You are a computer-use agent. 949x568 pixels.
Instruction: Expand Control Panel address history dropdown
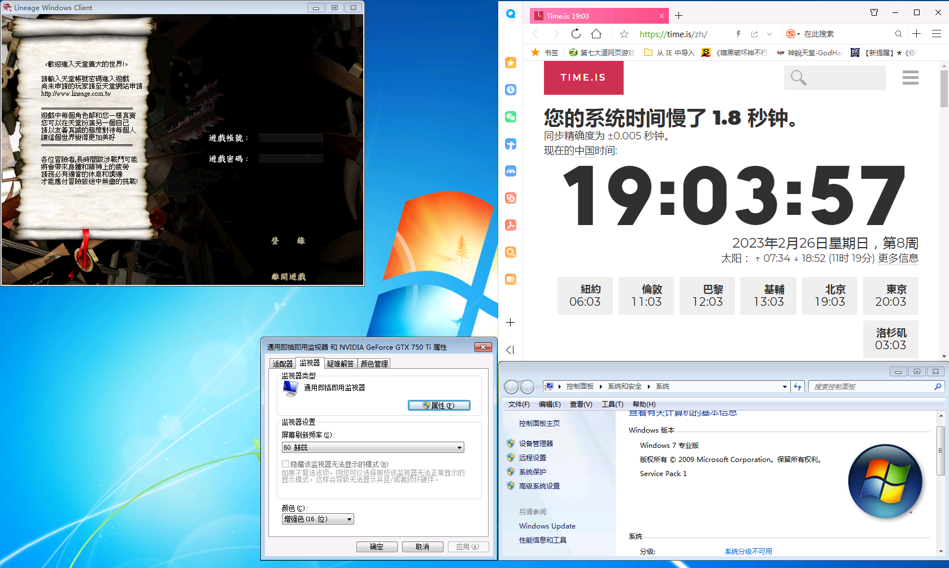pos(785,386)
